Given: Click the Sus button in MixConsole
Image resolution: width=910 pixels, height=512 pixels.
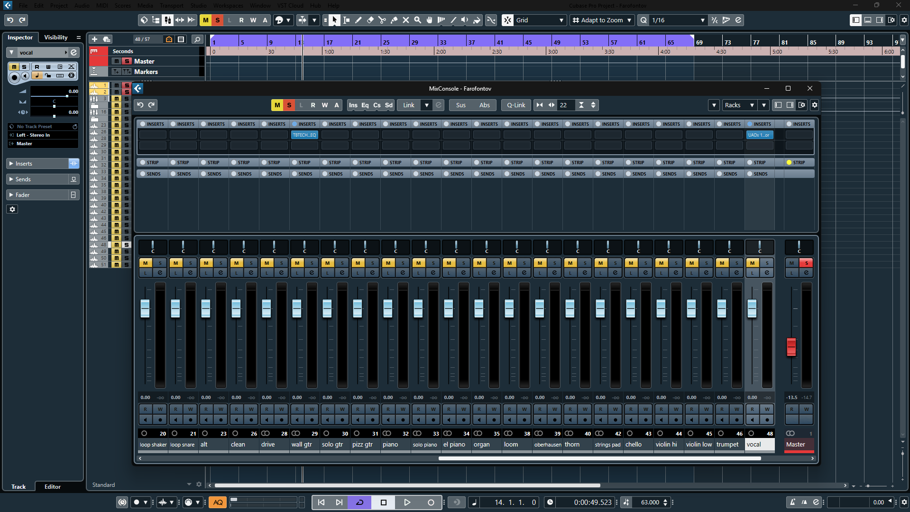Looking at the screenshot, I should click(x=461, y=105).
